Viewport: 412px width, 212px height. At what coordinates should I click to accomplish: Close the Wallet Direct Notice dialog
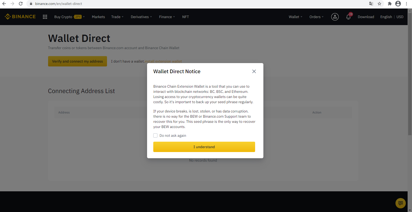tap(254, 71)
